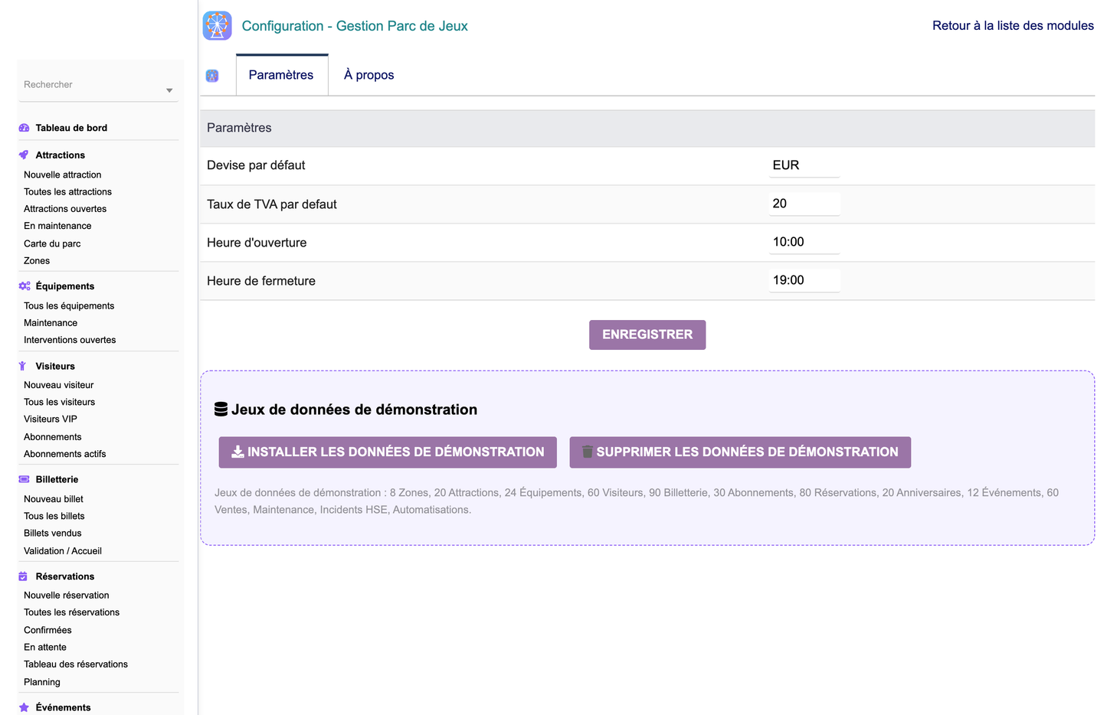Viewport: 1107px width, 715px height.
Task: Open En maintenance attractions
Action: 57,226
